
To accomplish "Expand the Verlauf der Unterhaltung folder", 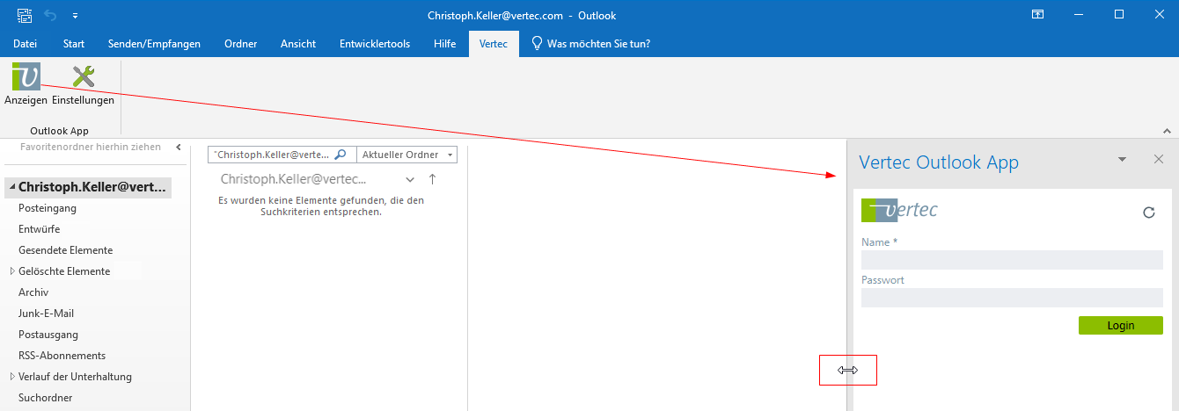I will click(12, 377).
